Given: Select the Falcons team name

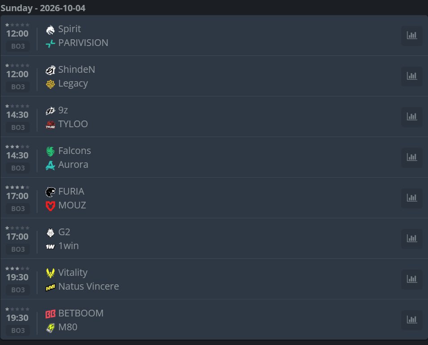Looking at the screenshot, I should click(75, 151).
